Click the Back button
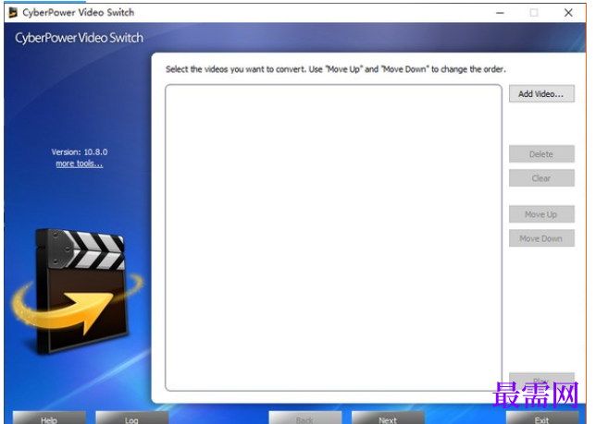The height and width of the screenshot is (424, 596). (304, 418)
